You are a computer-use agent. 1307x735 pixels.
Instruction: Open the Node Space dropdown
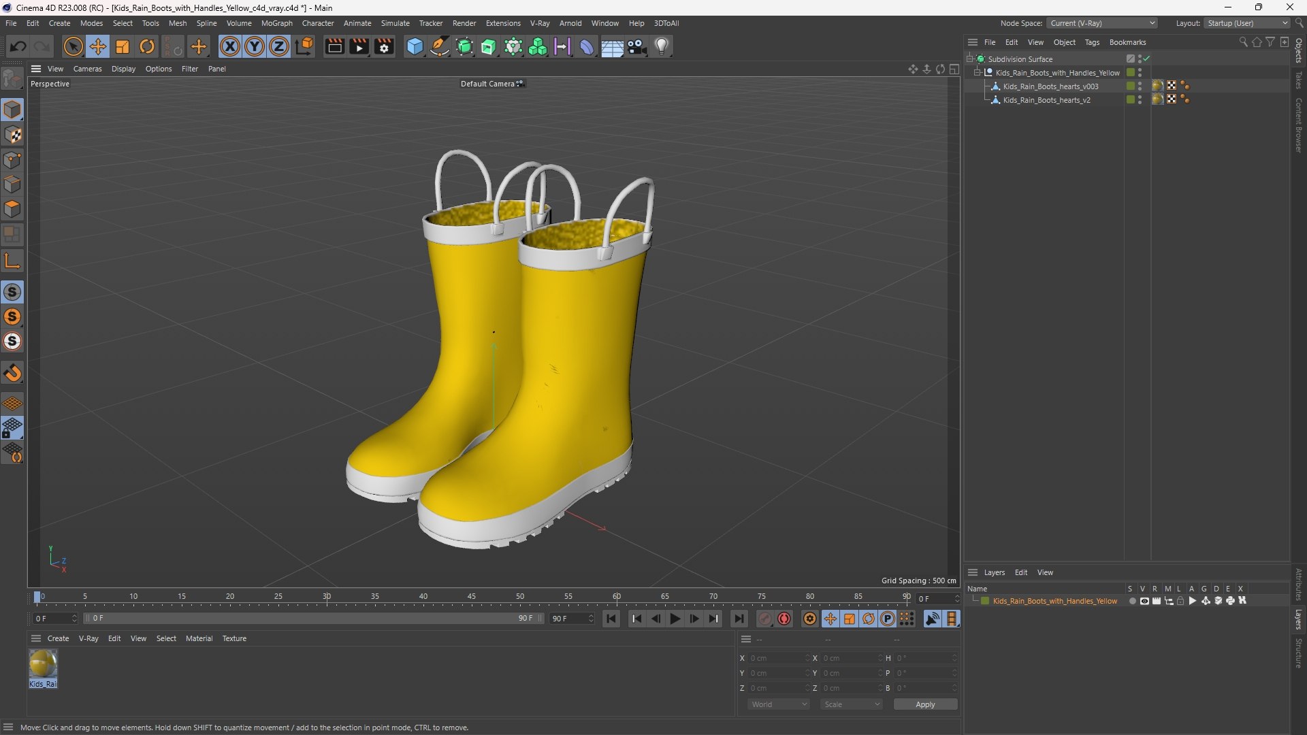(1102, 23)
